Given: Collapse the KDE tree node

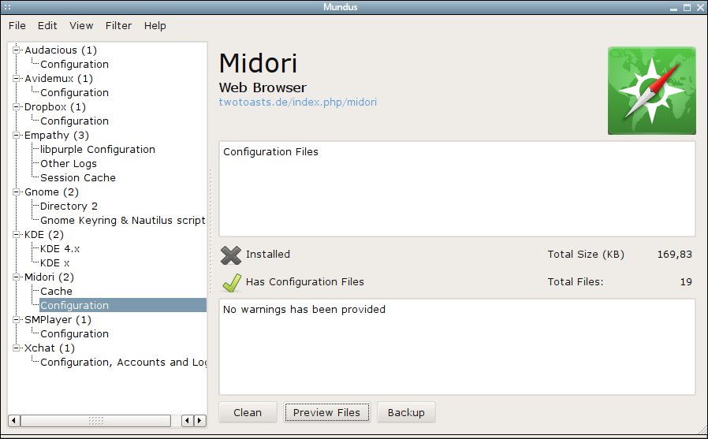Looking at the screenshot, I should pyautogui.click(x=17, y=235).
